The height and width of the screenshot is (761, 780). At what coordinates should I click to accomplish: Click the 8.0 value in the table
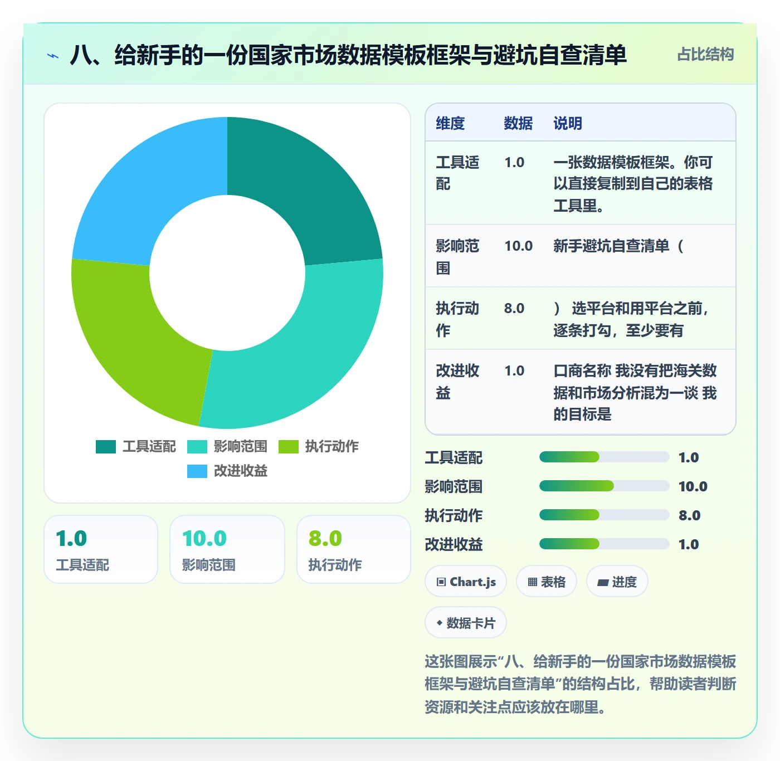(514, 309)
